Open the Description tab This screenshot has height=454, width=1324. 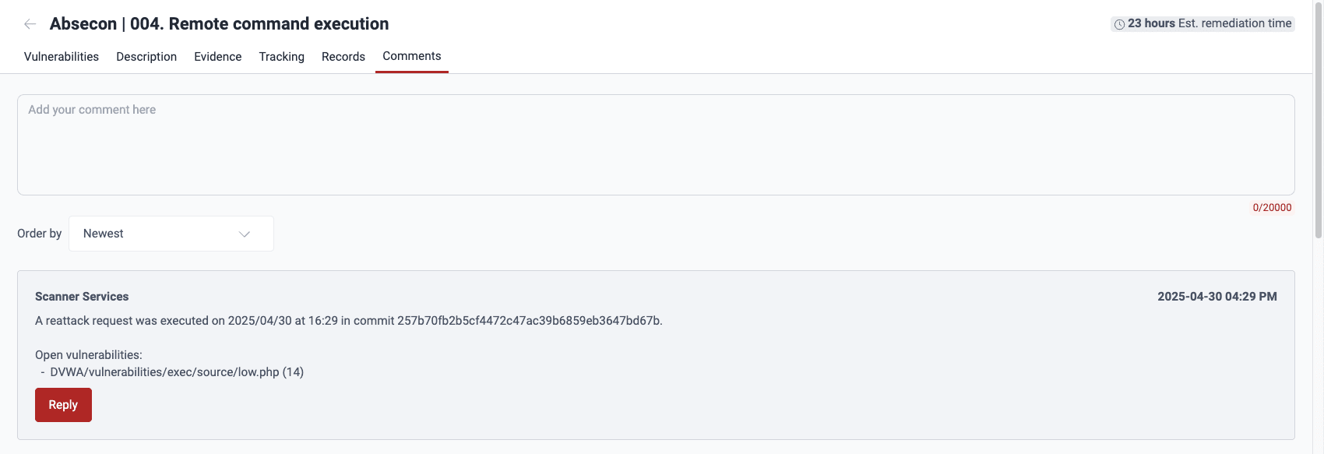coord(146,56)
